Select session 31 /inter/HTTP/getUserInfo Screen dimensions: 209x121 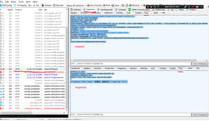click(x=33, y=77)
